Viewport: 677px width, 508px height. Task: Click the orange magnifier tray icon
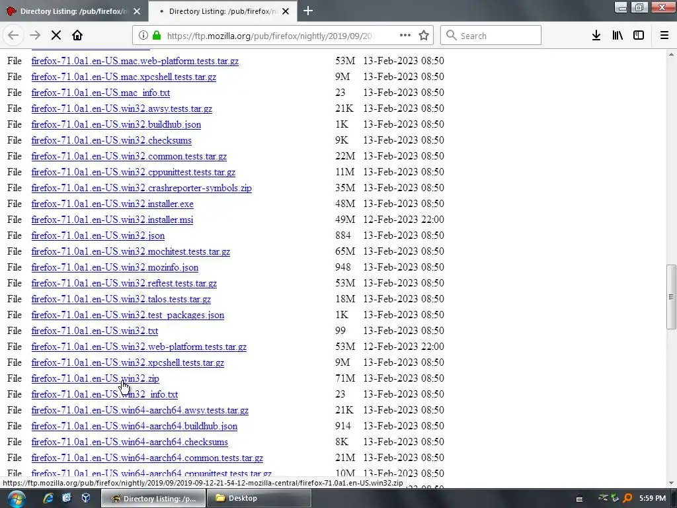pos(627,498)
